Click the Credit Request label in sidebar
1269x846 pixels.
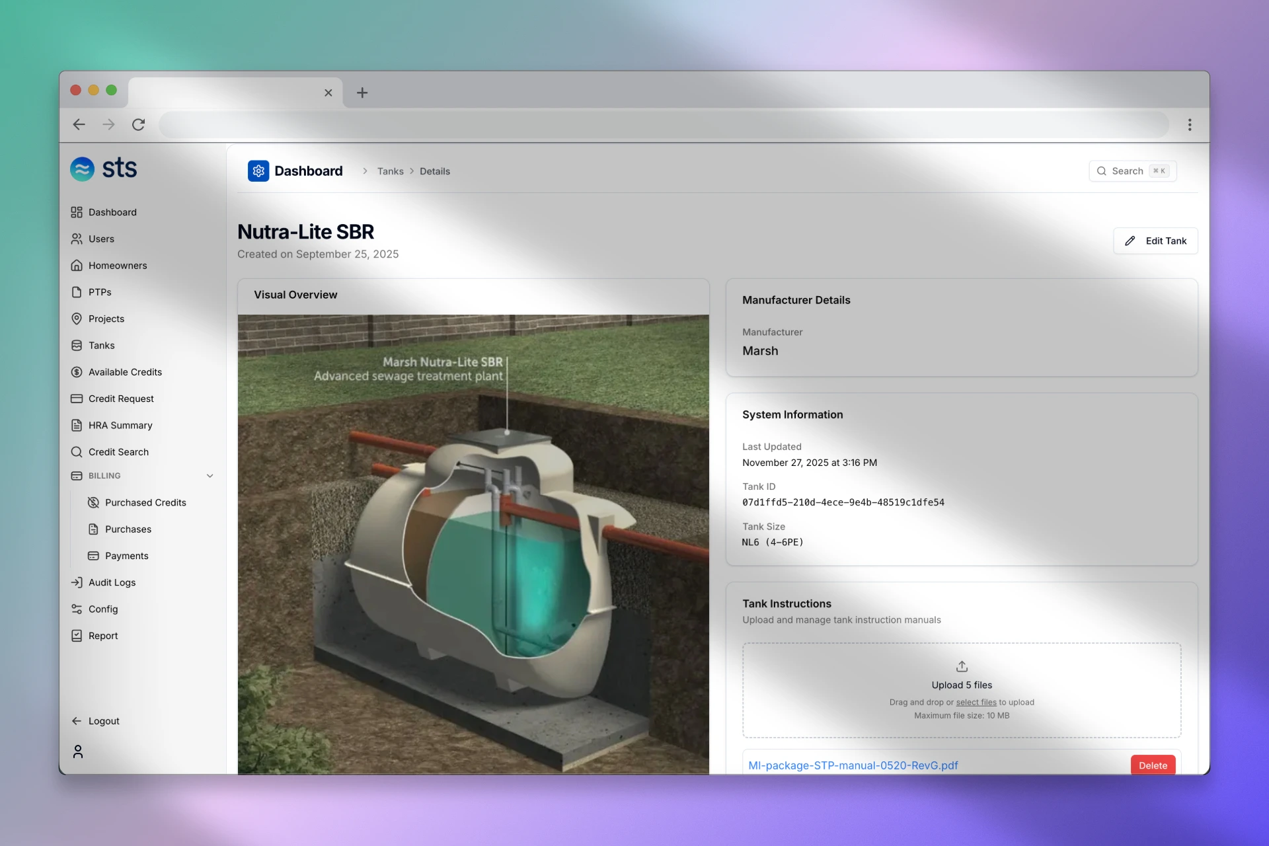[121, 399]
